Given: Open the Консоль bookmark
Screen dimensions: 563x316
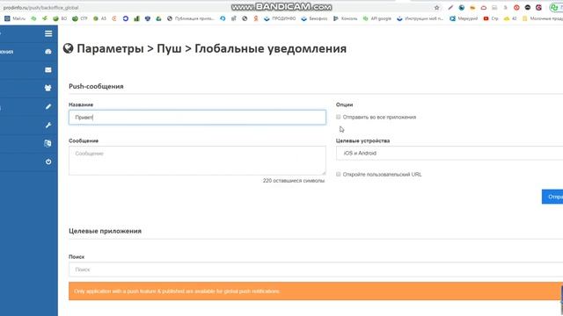Looking at the screenshot, I should click(x=345, y=18).
